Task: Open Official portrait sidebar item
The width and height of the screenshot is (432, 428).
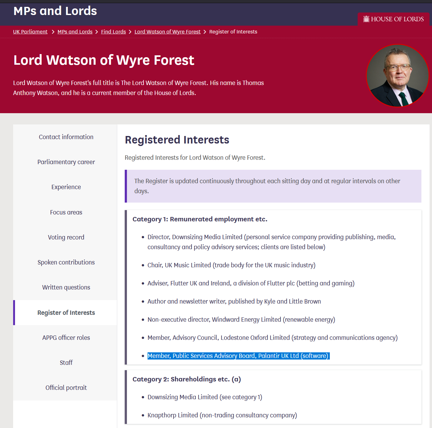Action: click(66, 388)
